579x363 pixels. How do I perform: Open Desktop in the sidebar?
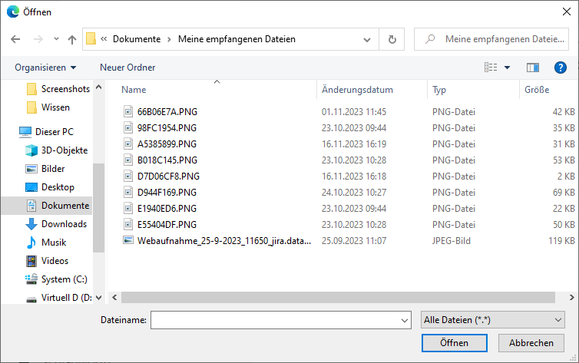tap(50, 187)
